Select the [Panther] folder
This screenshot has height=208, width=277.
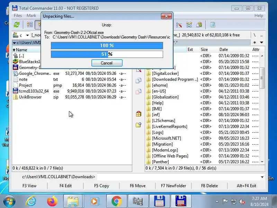click(x=202, y=162)
